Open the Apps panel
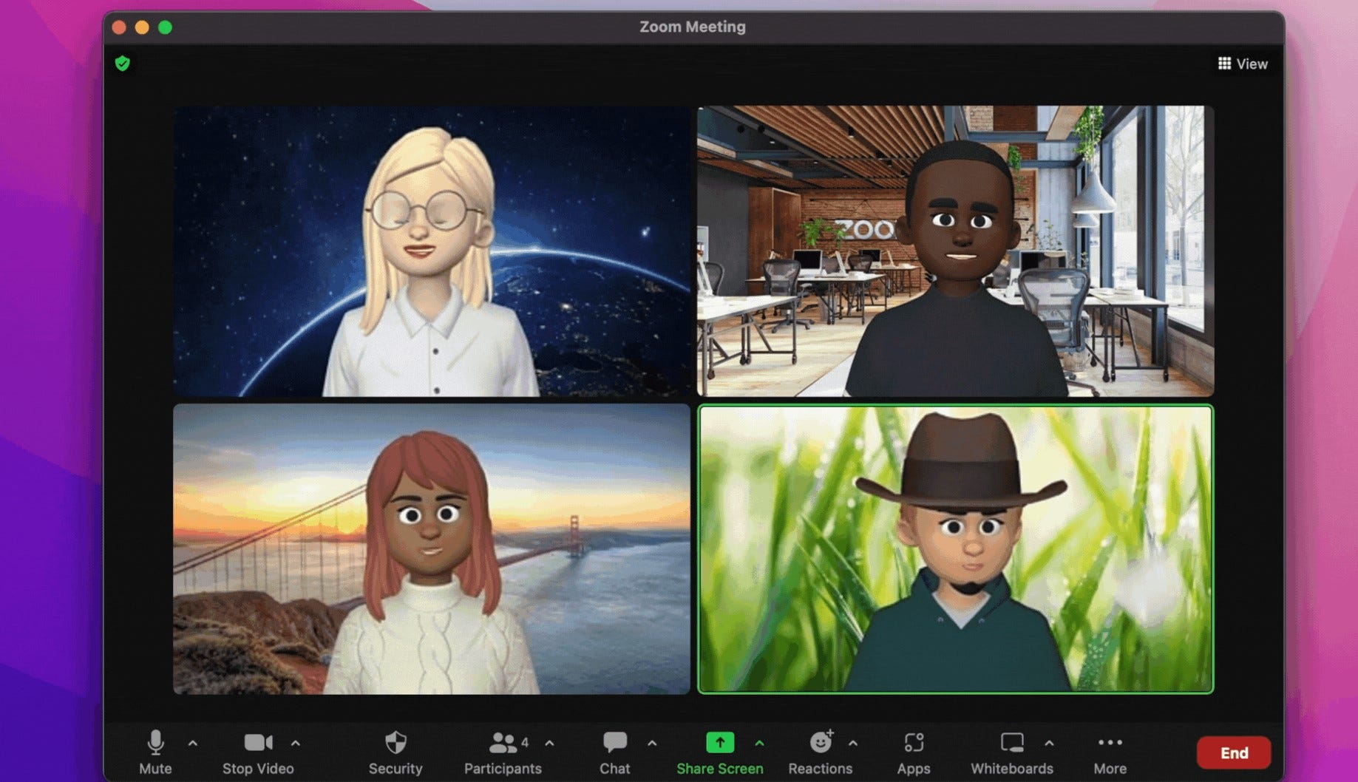 [x=914, y=752]
